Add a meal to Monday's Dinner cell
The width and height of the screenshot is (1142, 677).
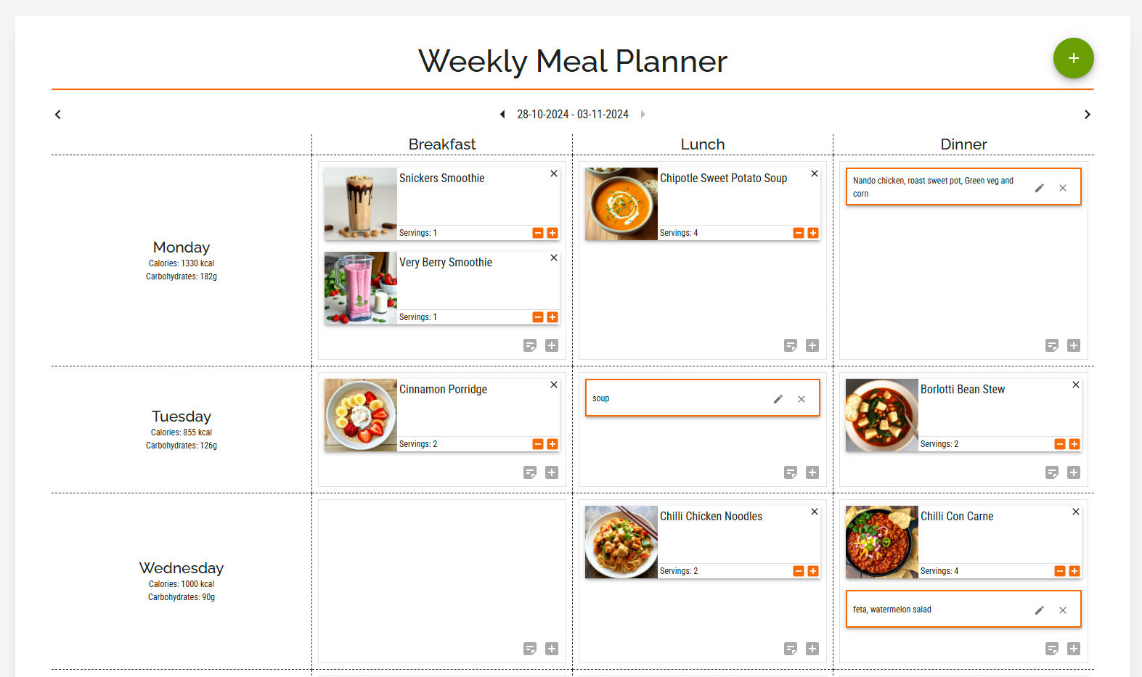1074,346
